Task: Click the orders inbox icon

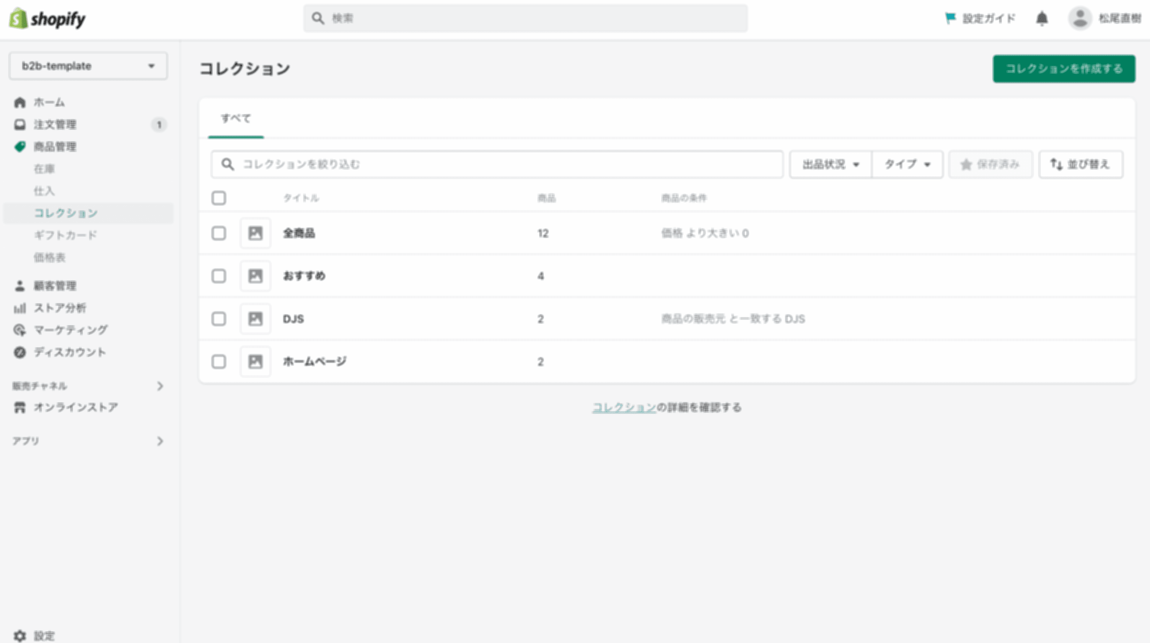Action: (x=20, y=125)
